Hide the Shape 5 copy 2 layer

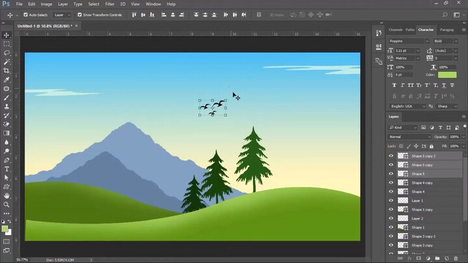tap(391, 156)
